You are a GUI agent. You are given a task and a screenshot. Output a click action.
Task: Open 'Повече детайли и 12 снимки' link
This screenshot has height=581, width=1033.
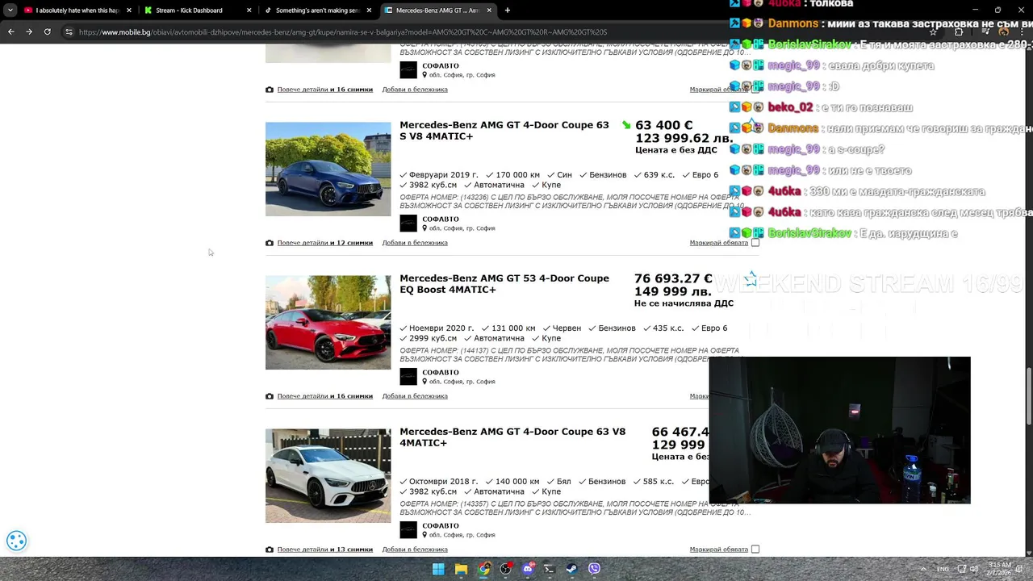coord(325,243)
